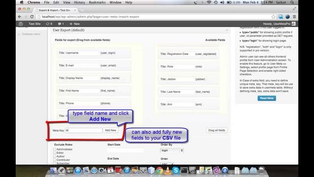Click the battery status icon
This screenshot has width=314, height=177.
click(229, 2)
